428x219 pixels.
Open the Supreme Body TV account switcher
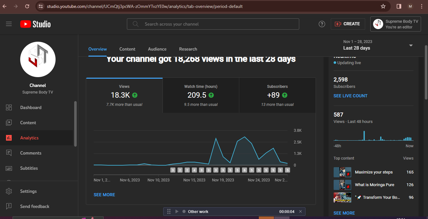point(396,24)
